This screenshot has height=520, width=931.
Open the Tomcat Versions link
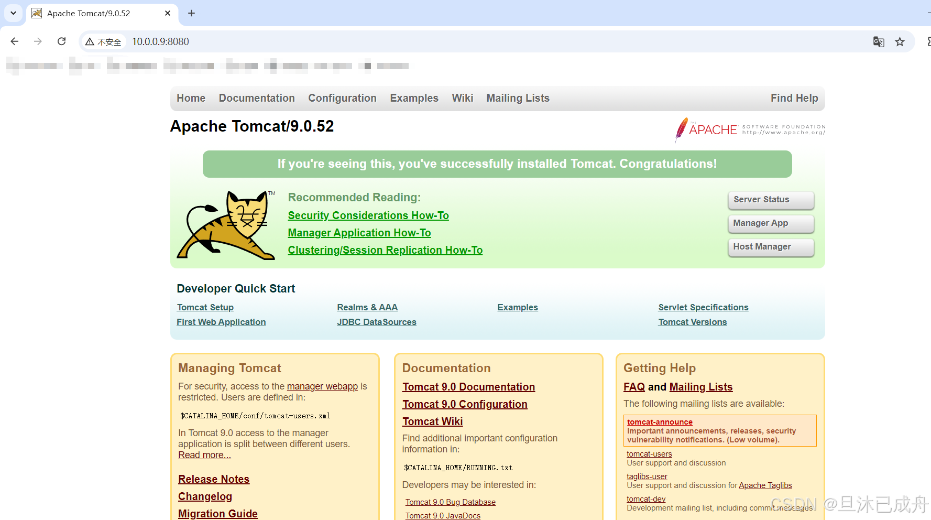pos(692,322)
